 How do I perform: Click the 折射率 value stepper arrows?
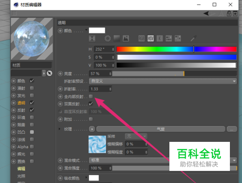coord(110,89)
